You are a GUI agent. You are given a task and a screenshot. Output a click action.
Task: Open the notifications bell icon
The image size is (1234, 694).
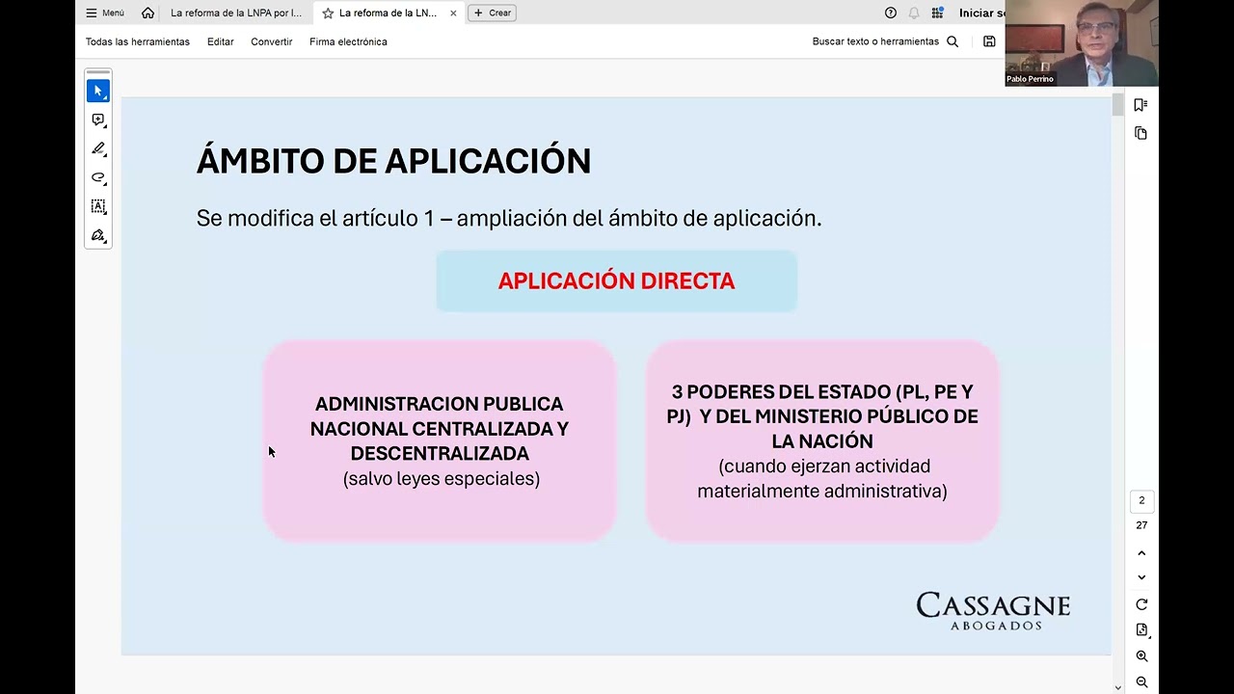[x=914, y=13]
